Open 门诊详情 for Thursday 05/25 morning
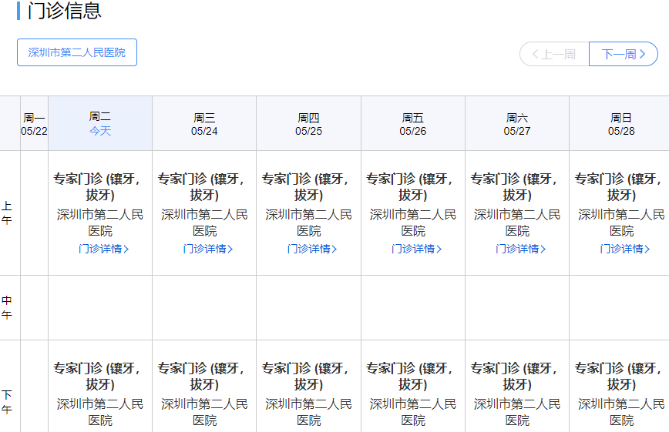This screenshot has width=669, height=432. [x=312, y=249]
